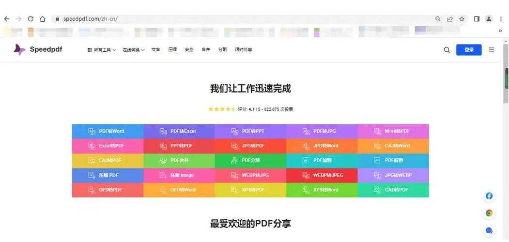
Task: Open the PDF合并 tool tile
Action: click(179, 160)
